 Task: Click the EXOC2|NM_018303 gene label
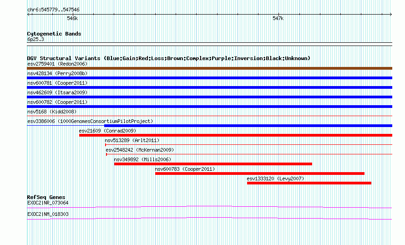pos(48,214)
